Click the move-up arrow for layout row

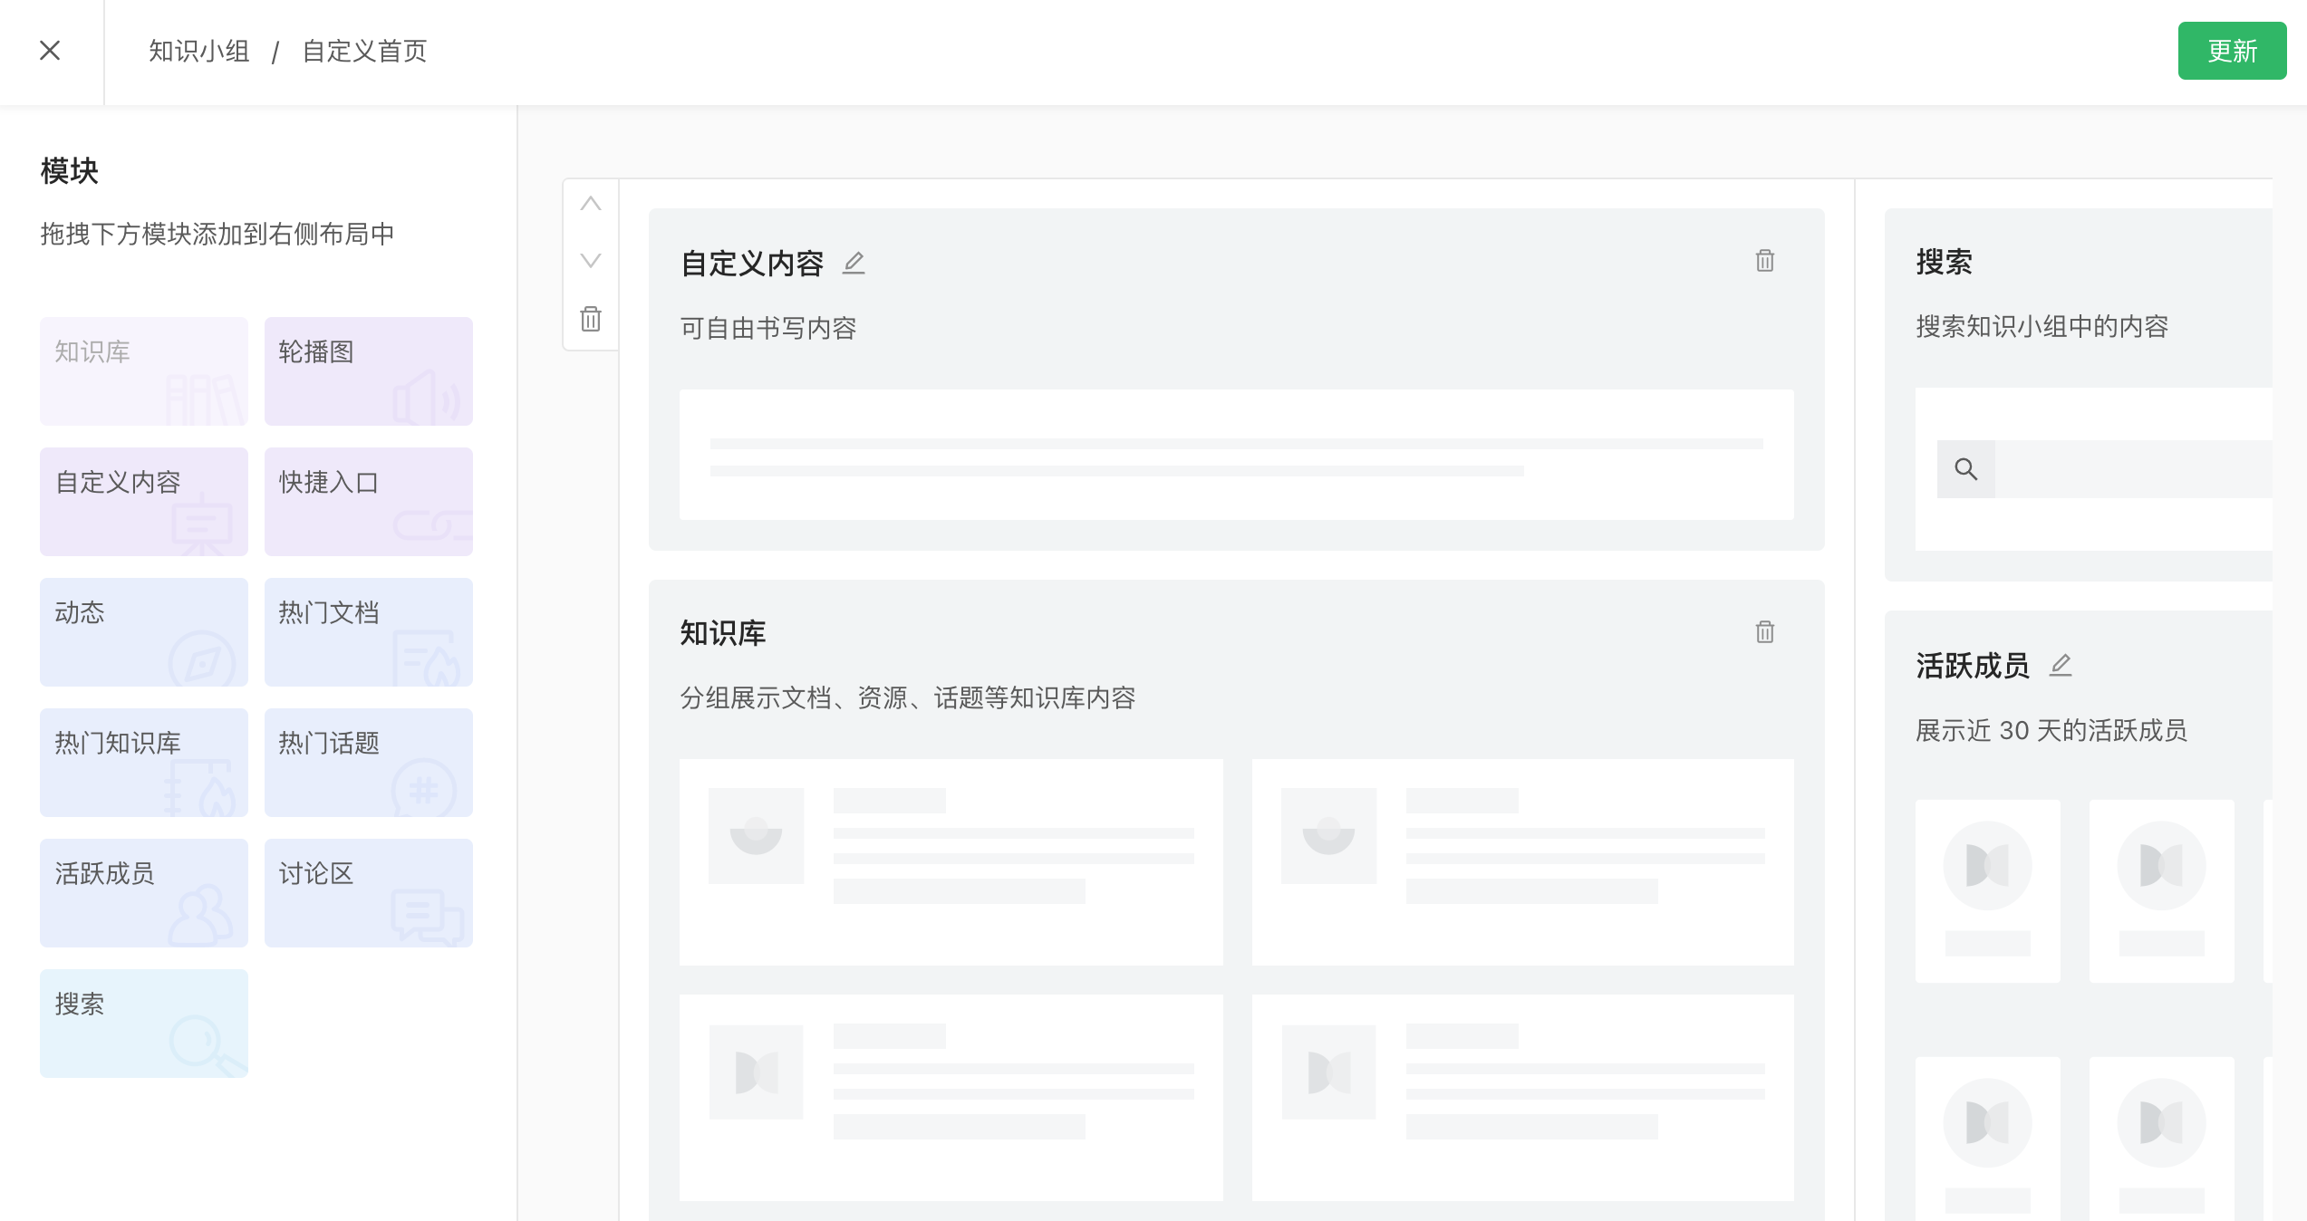tap(591, 205)
